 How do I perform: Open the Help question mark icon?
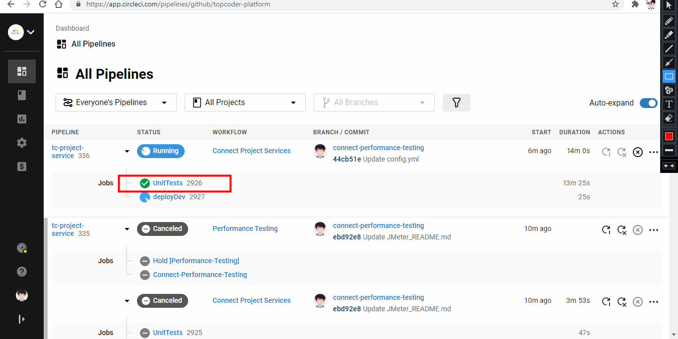(22, 272)
